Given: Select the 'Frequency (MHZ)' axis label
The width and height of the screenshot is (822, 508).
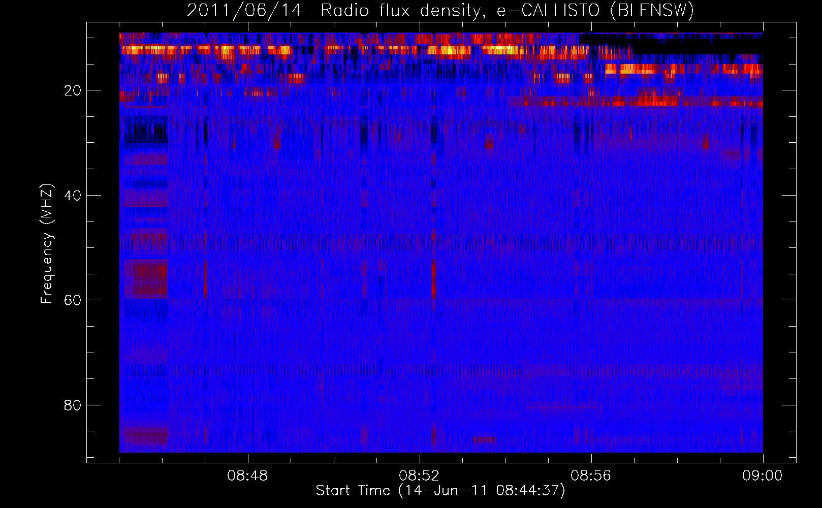Looking at the screenshot, I should coord(47,244).
